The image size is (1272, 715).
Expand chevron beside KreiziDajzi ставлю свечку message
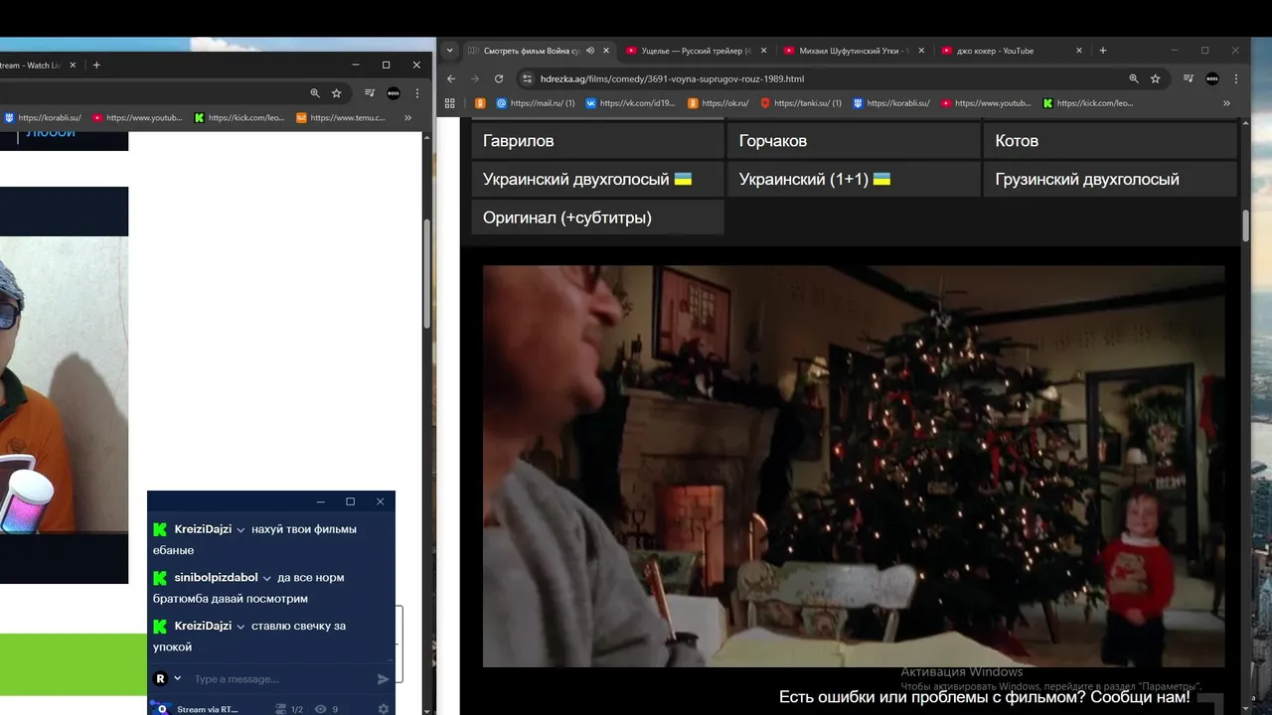(x=240, y=627)
